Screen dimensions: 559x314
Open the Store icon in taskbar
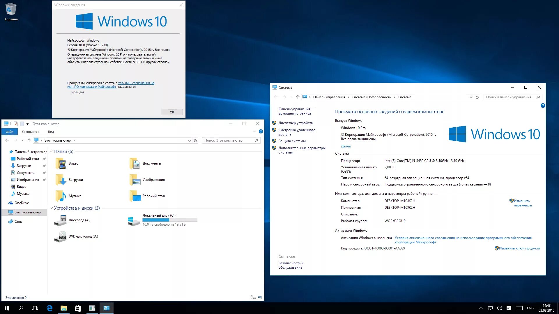[x=78, y=308]
